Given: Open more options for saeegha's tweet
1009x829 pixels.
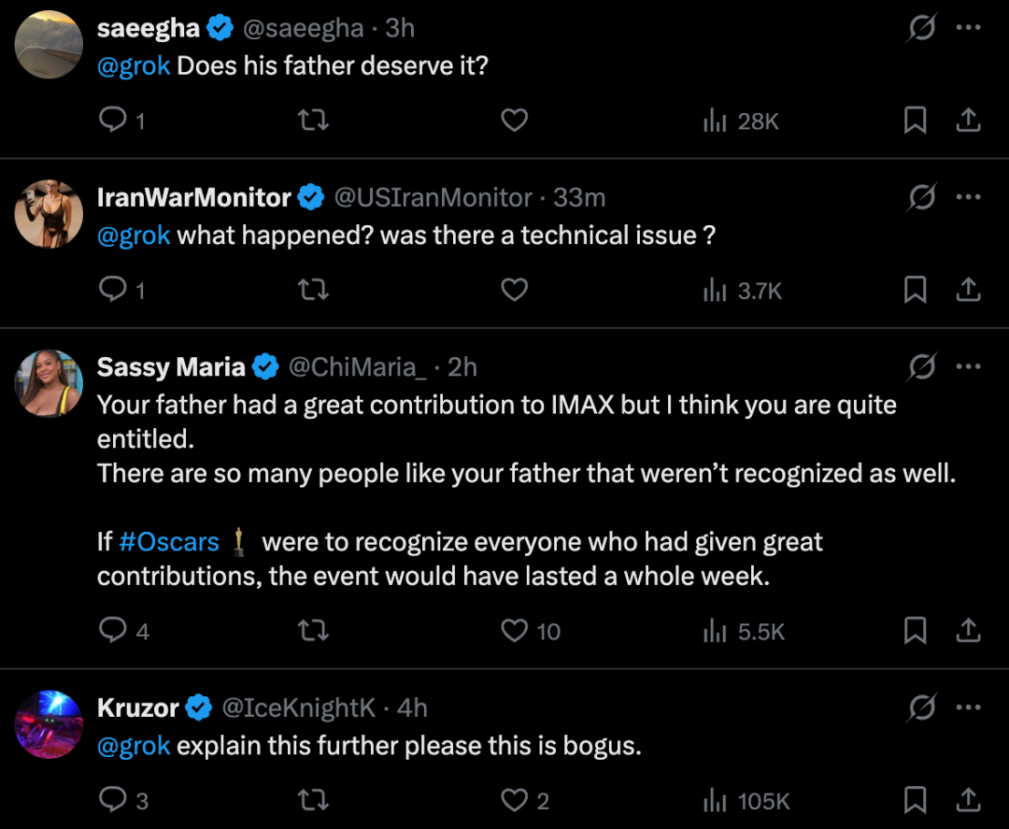Looking at the screenshot, I should point(969,29).
